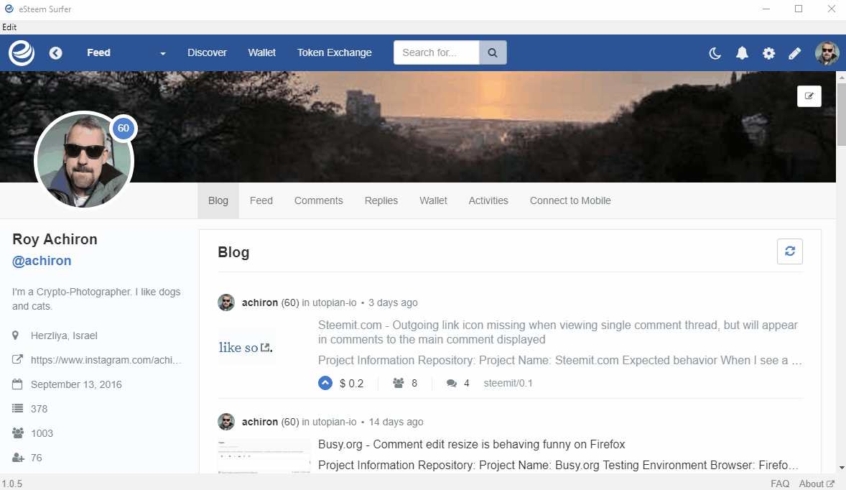Open notifications bell
The height and width of the screenshot is (490, 846).
tap(743, 53)
